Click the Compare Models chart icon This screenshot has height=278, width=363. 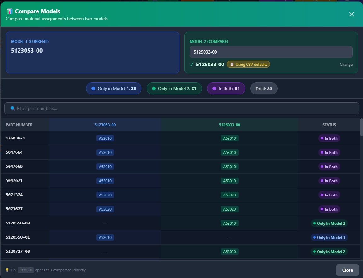point(9,11)
